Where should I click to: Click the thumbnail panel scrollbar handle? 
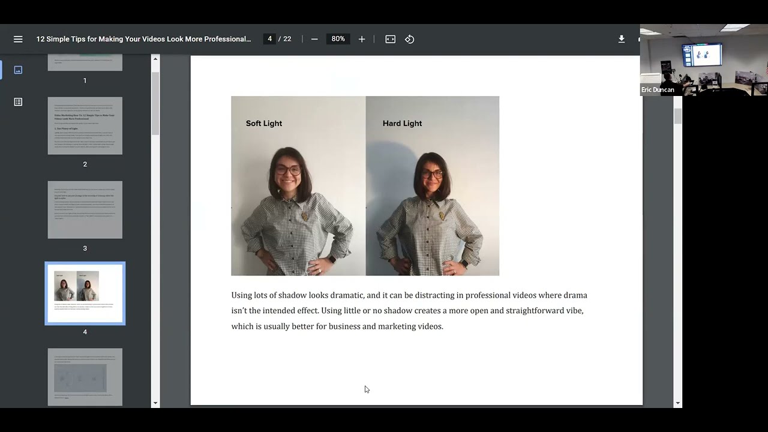(x=156, y=103)
